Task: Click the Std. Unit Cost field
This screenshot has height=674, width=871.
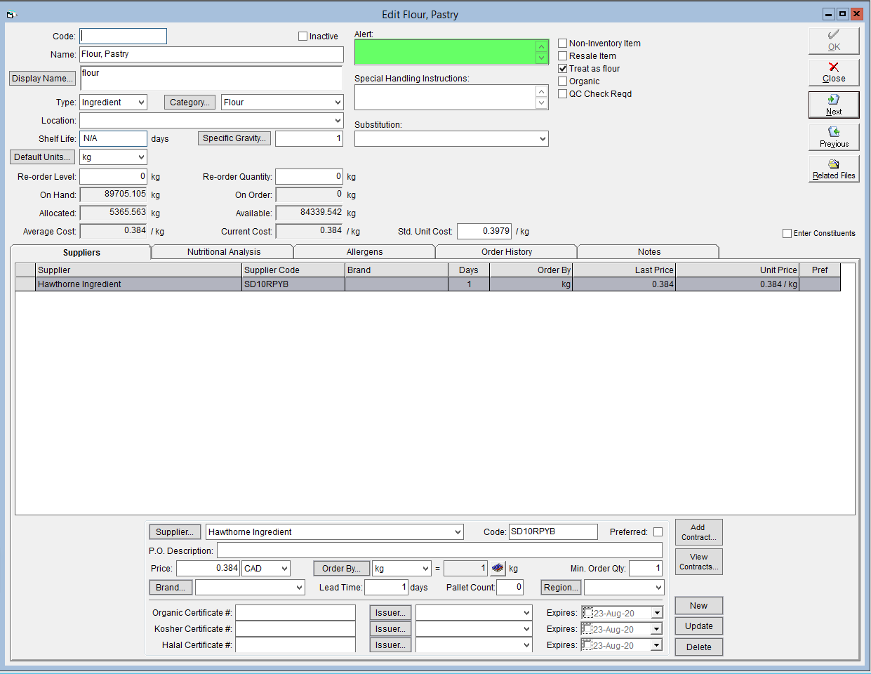Action: (484, 231)
